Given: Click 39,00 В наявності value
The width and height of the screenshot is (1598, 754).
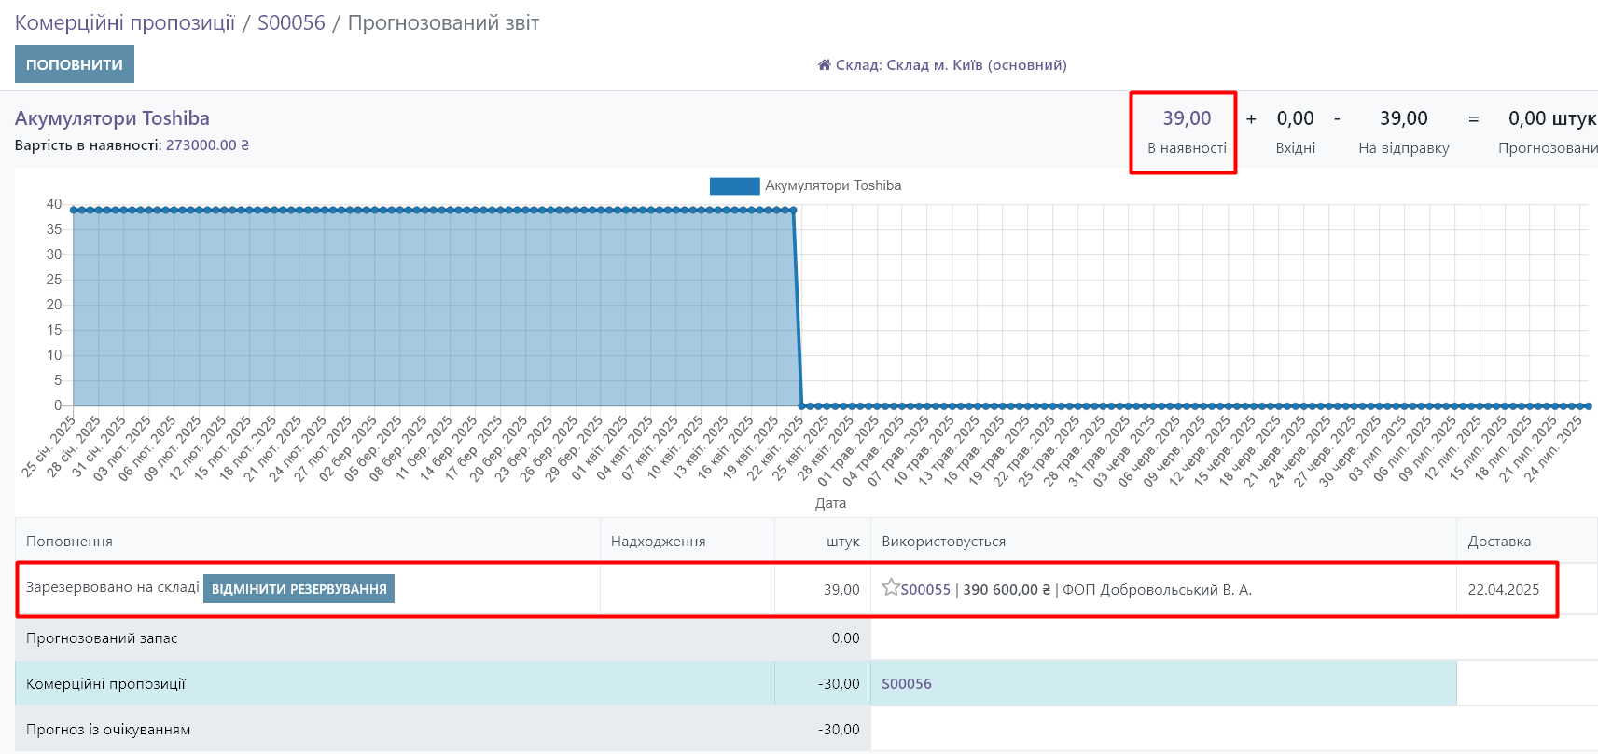Looking at the screenshot, I should pos(1187,118).
